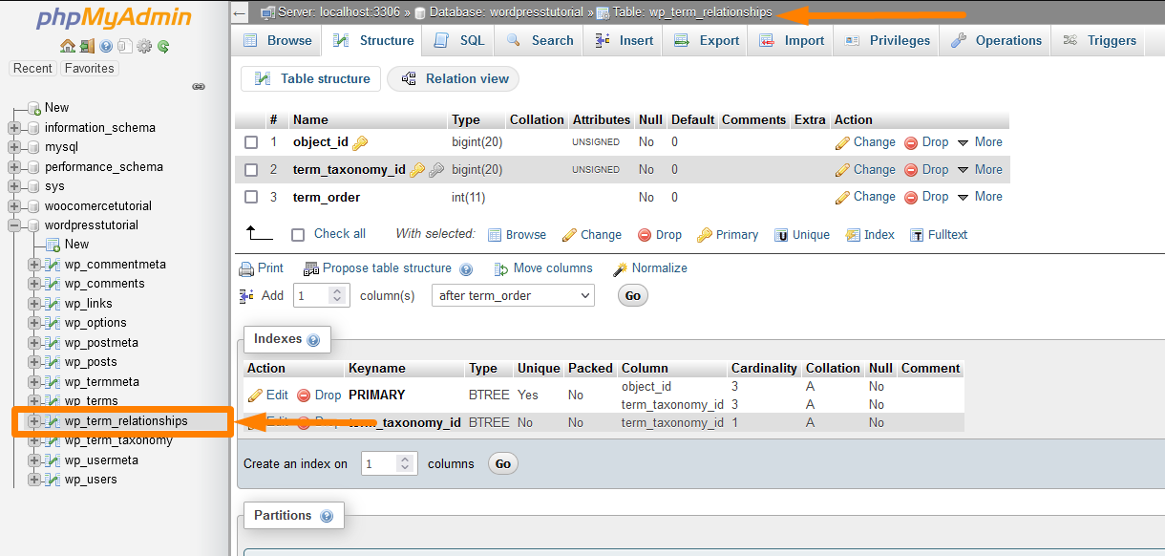Viewport: 1165px width, 556px height.
Task: Expand the performance_schema database node
Action: click(x=14, y=167)
